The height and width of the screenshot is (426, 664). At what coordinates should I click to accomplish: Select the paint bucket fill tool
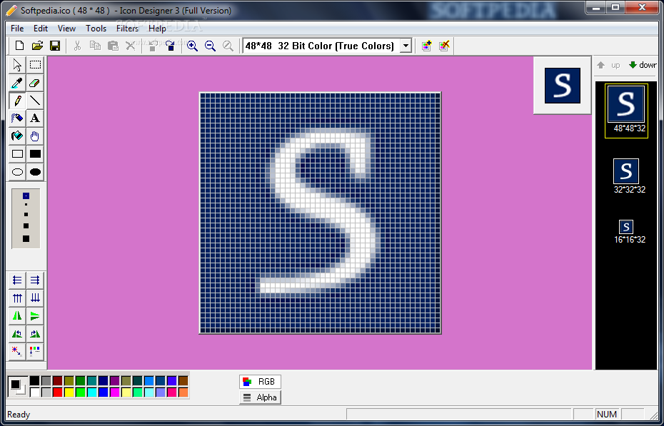(17, 136)
